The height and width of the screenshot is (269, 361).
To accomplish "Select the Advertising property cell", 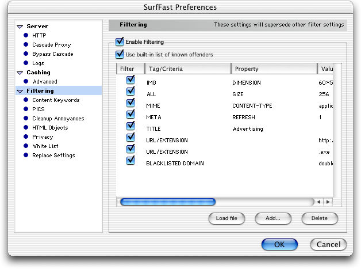I will click(248, 129).
